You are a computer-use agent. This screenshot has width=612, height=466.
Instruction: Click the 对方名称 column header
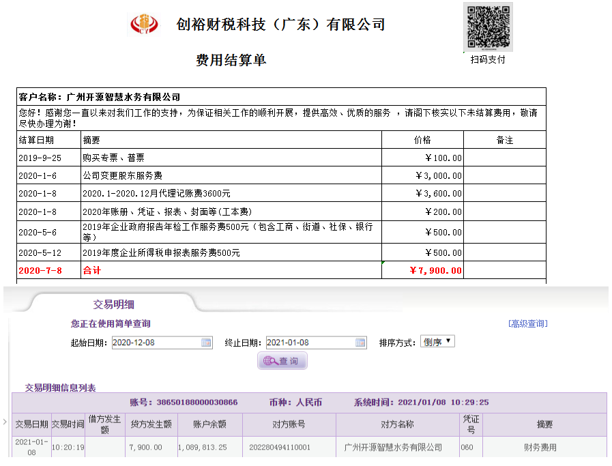pos(397,424)
